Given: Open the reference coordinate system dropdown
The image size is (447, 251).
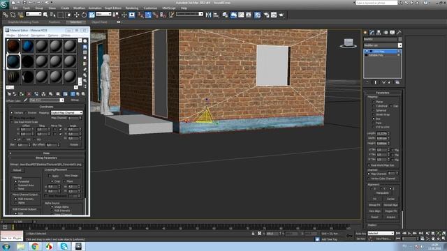Looking at the screenshot, I should [103, 14].
